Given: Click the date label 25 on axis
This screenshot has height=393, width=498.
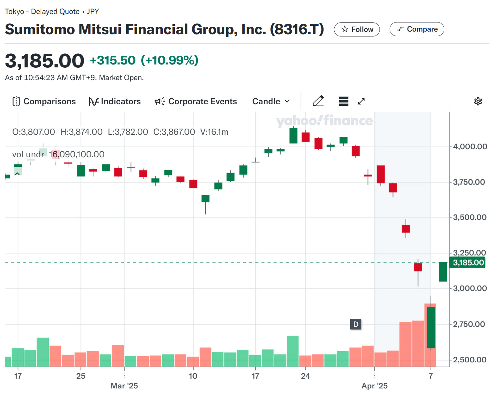Looking at the screenshot, I should coord(81,376).
